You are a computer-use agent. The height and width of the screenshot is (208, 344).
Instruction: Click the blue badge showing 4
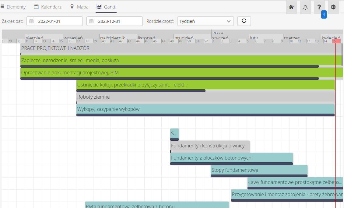pos(324,14)
